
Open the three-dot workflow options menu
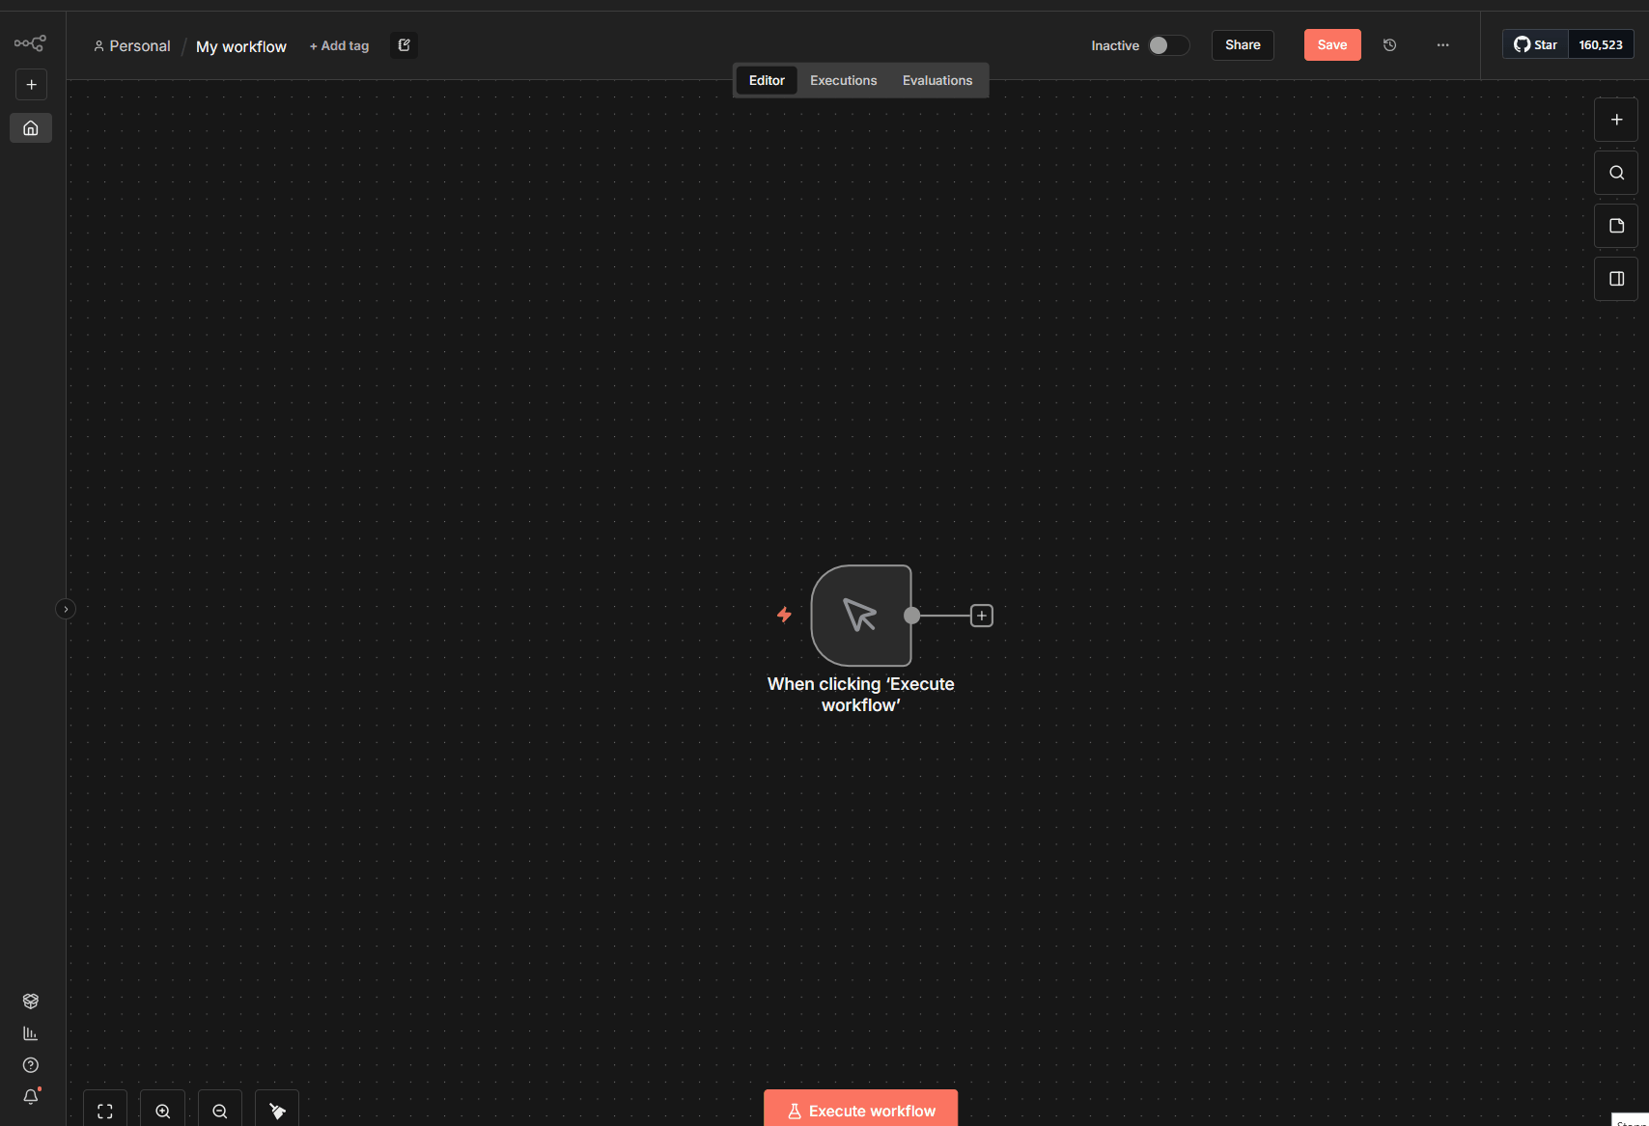pyautogui.click(x=1442, y=45)
